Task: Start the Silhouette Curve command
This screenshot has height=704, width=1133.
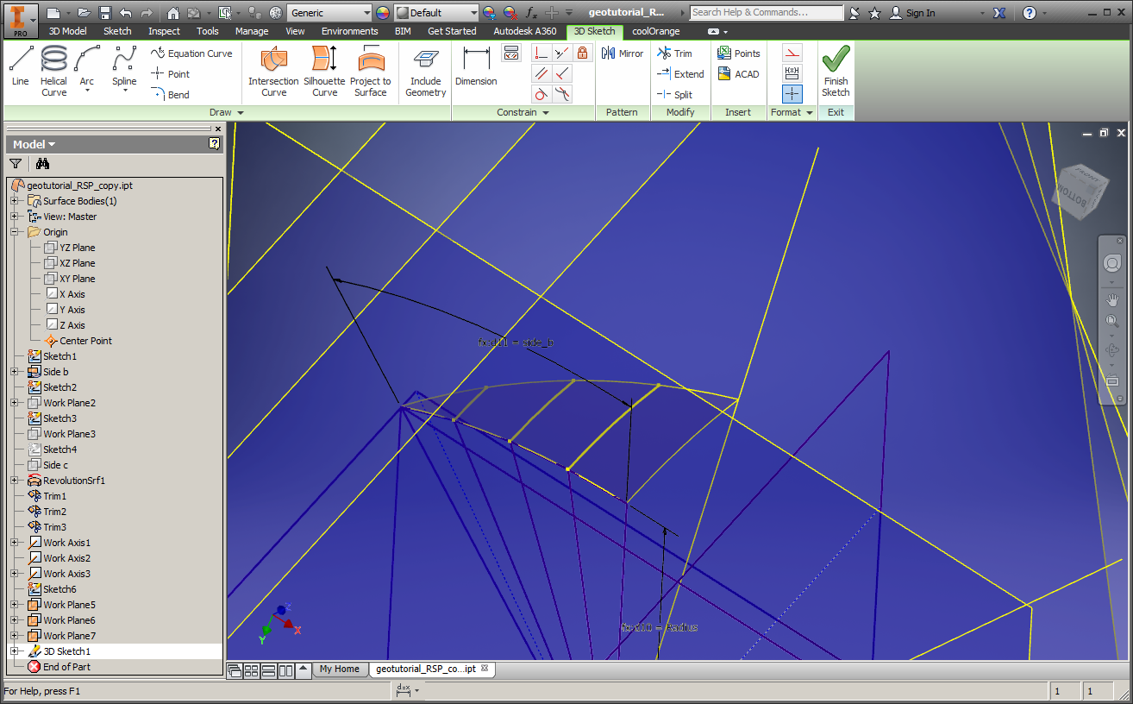Action: 325,71
